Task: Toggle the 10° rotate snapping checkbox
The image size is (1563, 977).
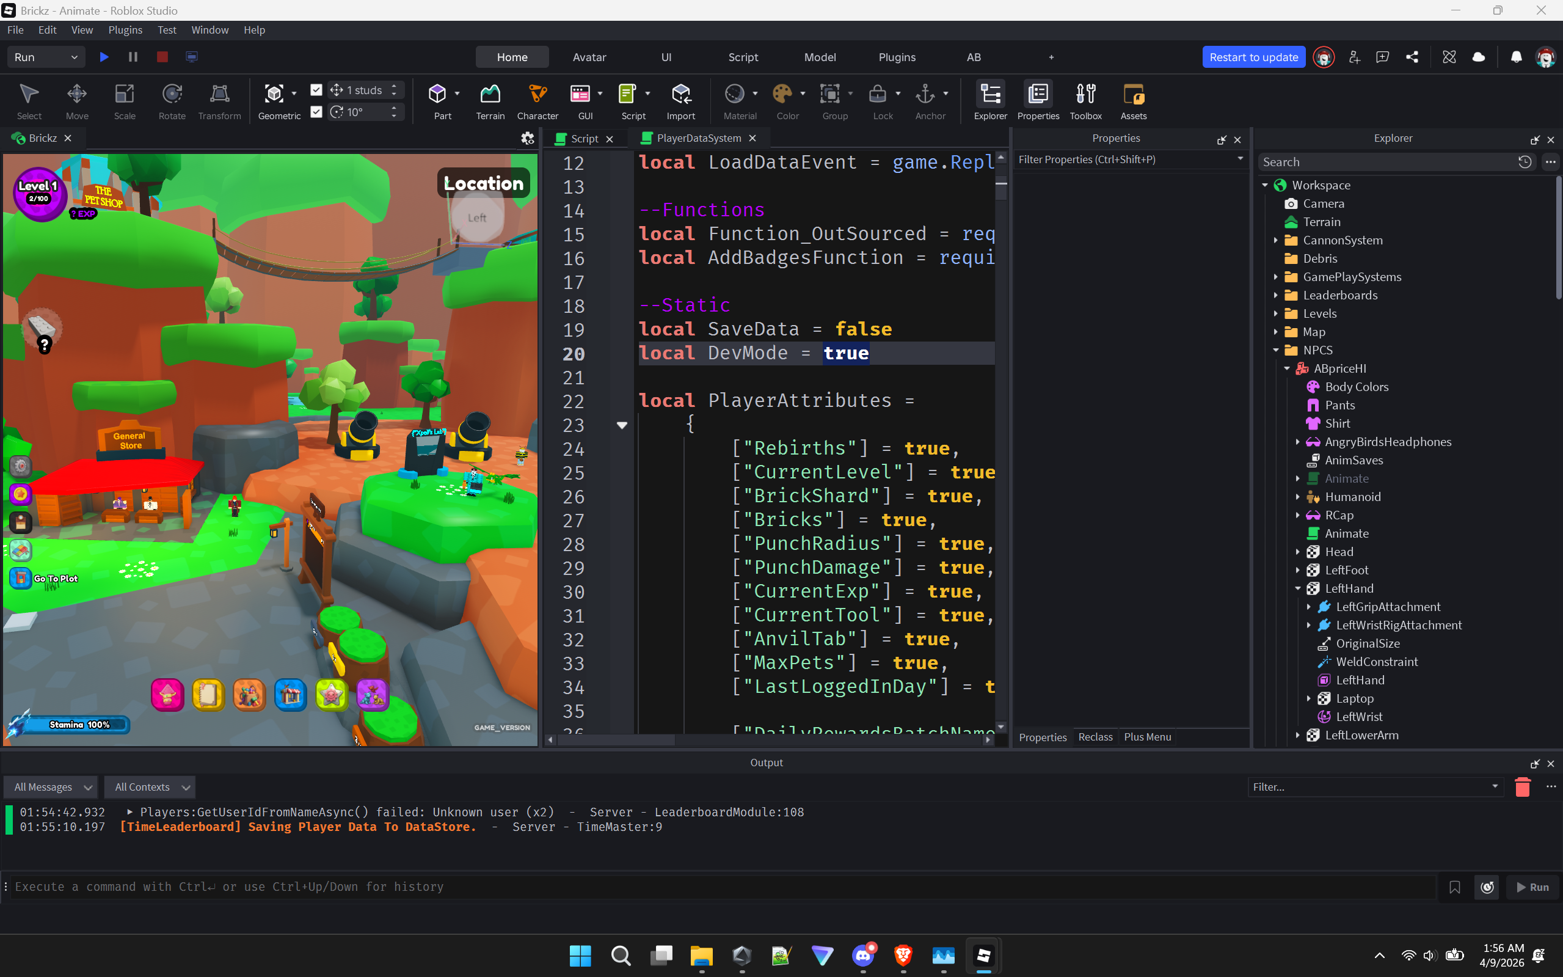Action: (x=316, y=112)
